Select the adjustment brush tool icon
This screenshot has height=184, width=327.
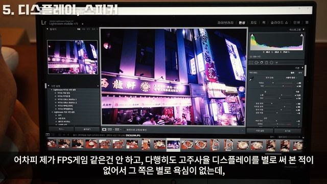tap(277, 62)
